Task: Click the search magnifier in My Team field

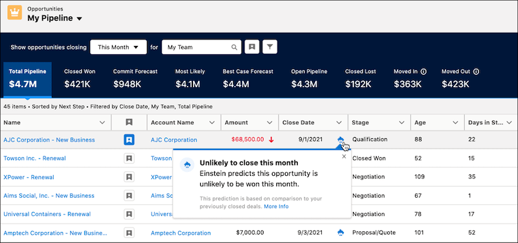Action: pyautogui.click(x=234, y=47)
